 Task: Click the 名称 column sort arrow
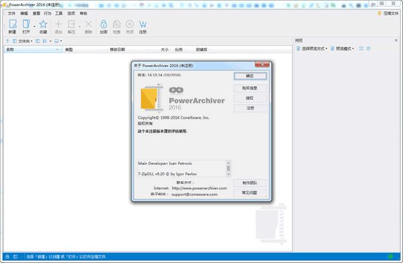[57, 50]
